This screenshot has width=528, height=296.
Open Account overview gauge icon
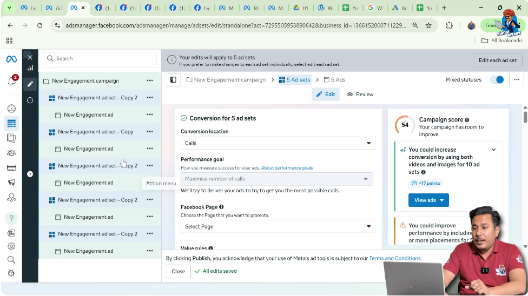[x=11, y=109]
